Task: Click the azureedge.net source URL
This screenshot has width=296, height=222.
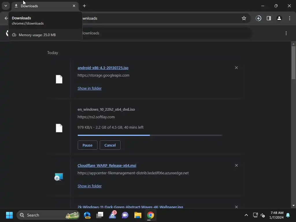Action: pyautogui.click(x=133, y=173)
